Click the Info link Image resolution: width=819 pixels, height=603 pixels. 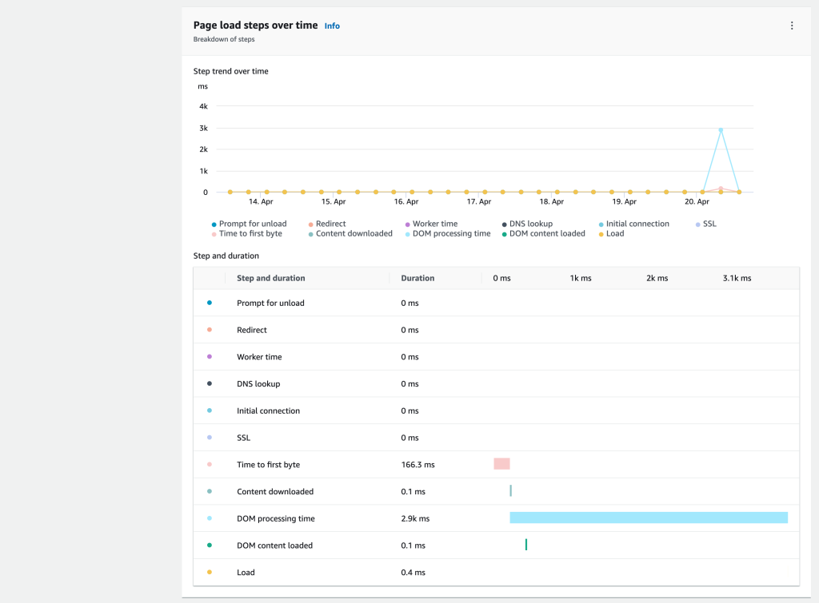tap(331, 26)
